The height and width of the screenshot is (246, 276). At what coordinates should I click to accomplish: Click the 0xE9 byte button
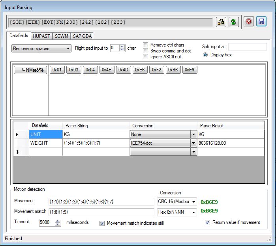coord(190,70)
